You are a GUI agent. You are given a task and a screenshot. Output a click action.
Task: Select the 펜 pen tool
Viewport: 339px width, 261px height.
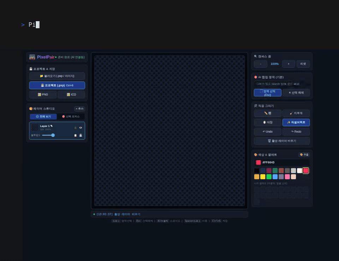[268, 113]
